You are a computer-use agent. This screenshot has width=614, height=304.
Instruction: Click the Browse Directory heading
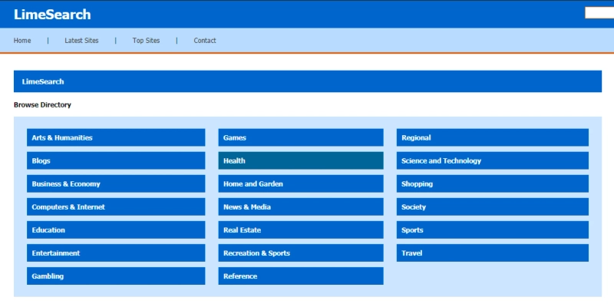42,105
